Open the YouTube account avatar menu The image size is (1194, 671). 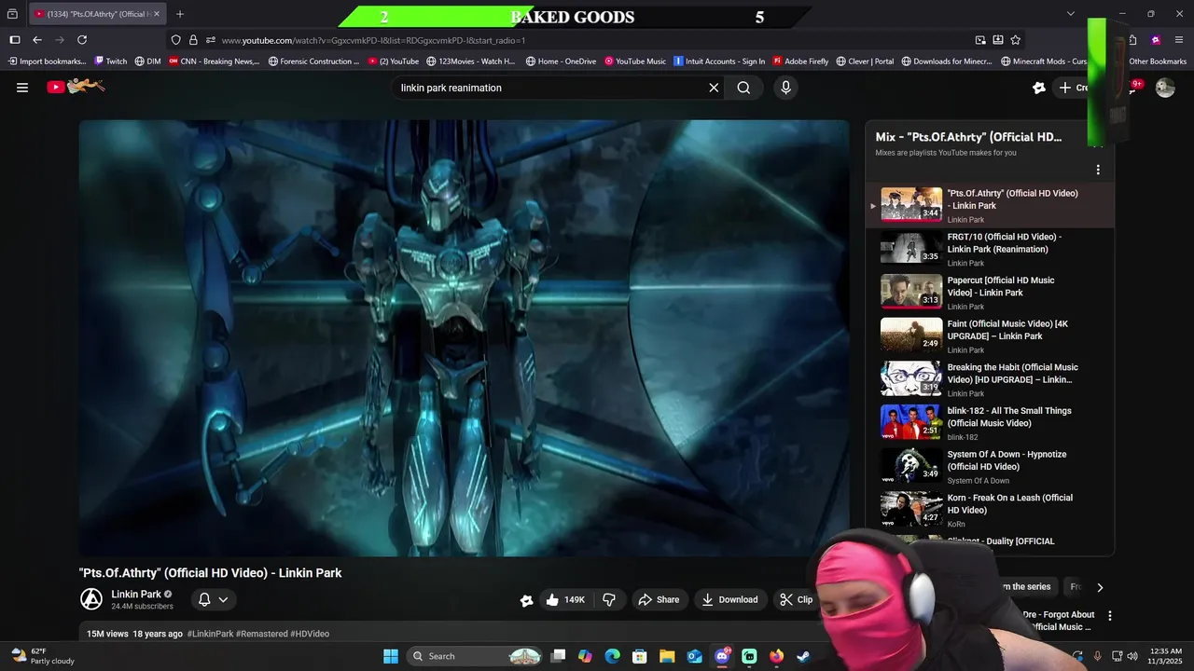click(1165, 88)
